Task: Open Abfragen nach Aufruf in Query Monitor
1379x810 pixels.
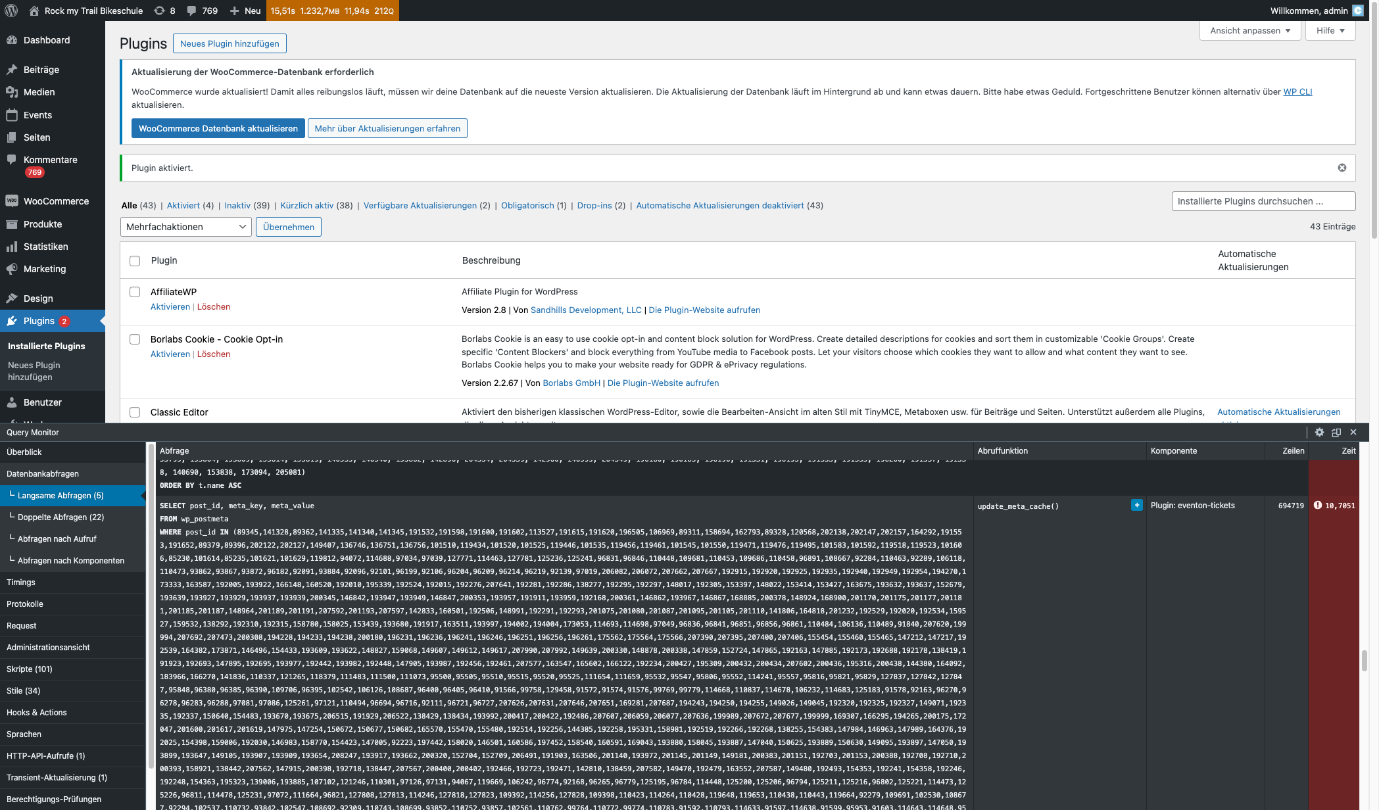Action: (72, 539)
